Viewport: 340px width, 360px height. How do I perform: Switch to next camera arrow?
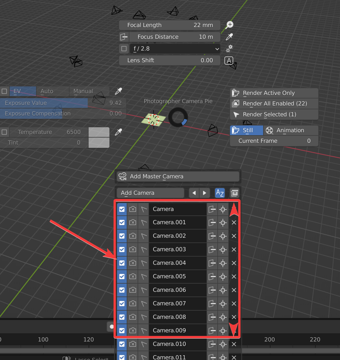click(x=204, y=193)
